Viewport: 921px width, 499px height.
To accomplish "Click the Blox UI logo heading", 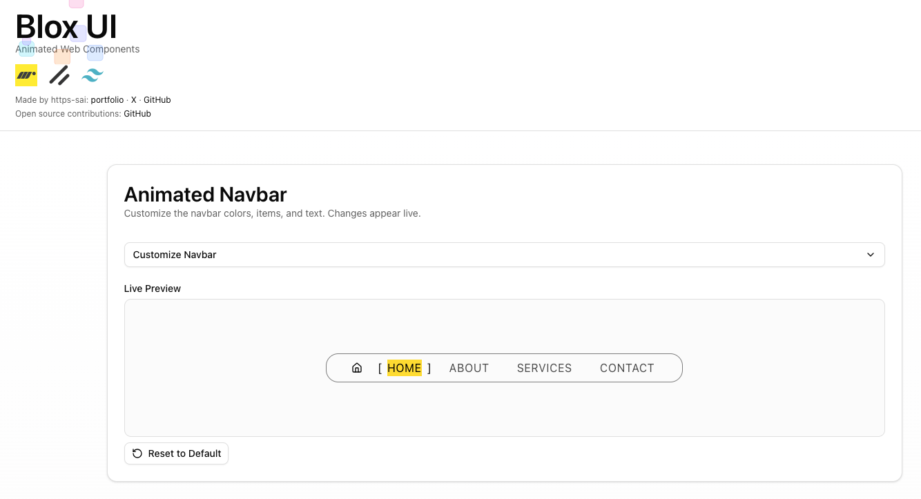I will point(66,26).
